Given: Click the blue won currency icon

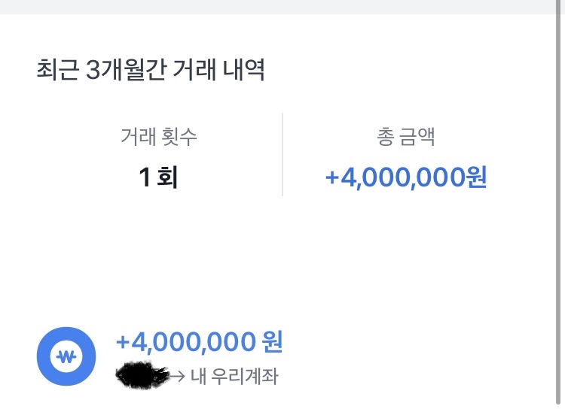Looking at the screenshot, I should coord(66,356).
